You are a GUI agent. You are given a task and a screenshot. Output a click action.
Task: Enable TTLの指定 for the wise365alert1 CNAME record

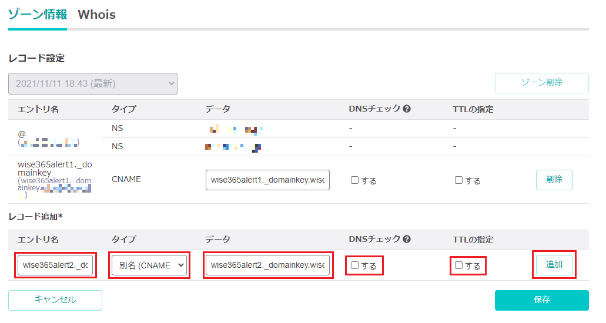tap(458, 180)
